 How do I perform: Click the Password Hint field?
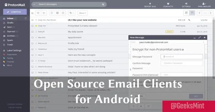click(182, 75)
